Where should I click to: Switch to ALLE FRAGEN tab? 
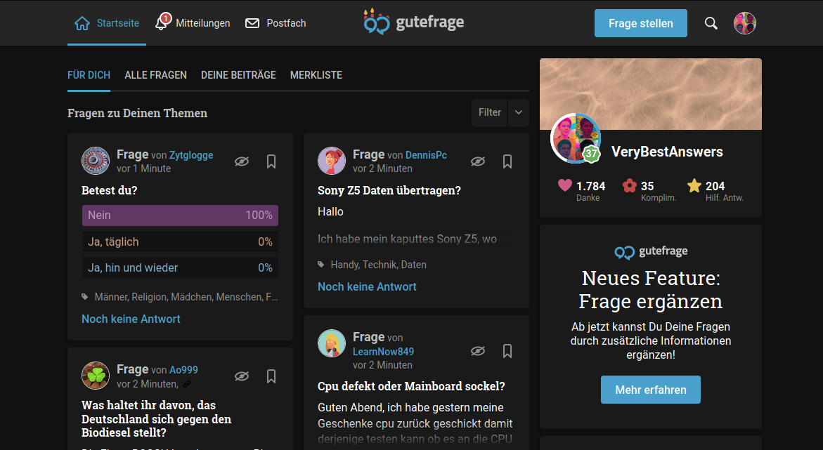pos(155,75)
